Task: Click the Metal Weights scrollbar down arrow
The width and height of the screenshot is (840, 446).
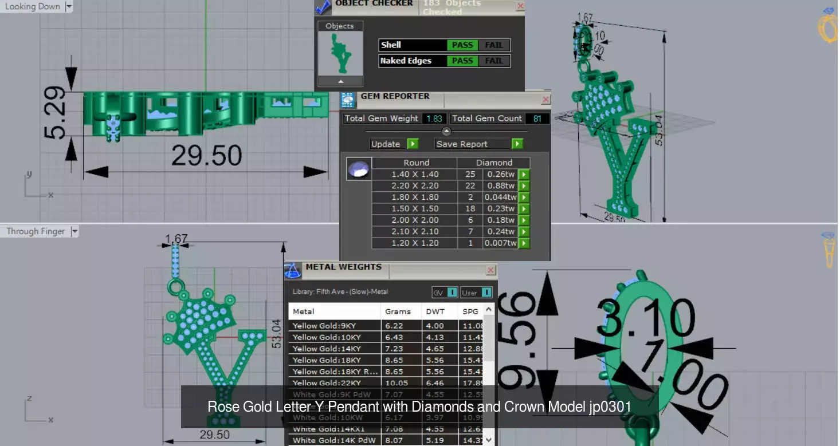Action: [x=489, y=440]
